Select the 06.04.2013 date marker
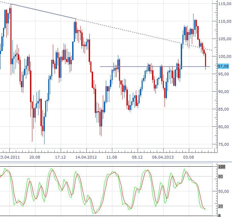232x217 pixels. point(163,157)
